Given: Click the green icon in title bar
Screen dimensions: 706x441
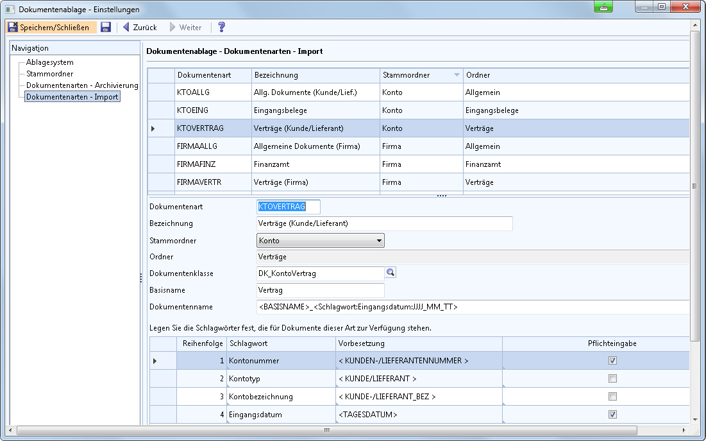Looking at the screenshot, I should pyautogui.click(x=603, y=7).
